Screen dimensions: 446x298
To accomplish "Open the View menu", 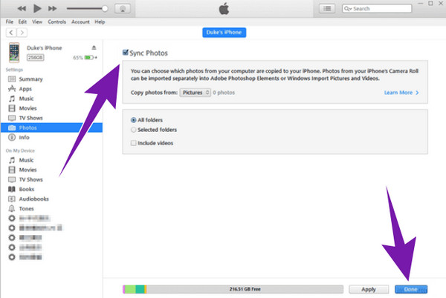I will [37, 21].
